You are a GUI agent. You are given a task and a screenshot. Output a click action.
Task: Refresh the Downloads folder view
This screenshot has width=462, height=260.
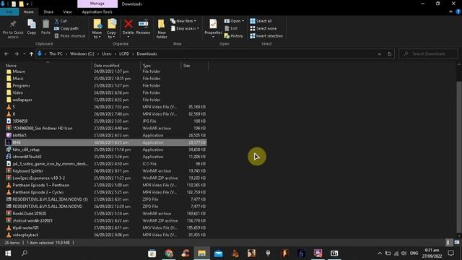[390, 54]
